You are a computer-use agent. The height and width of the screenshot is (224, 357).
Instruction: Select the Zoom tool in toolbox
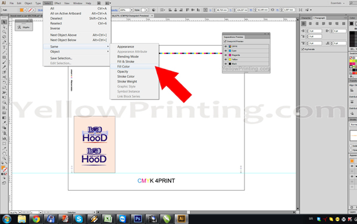click(4, 158)
